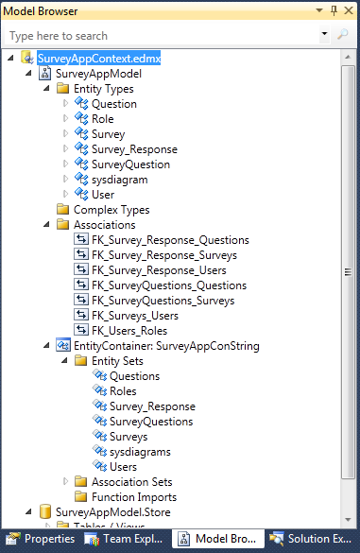Click the Roles entity set icon

click(99, 391)
